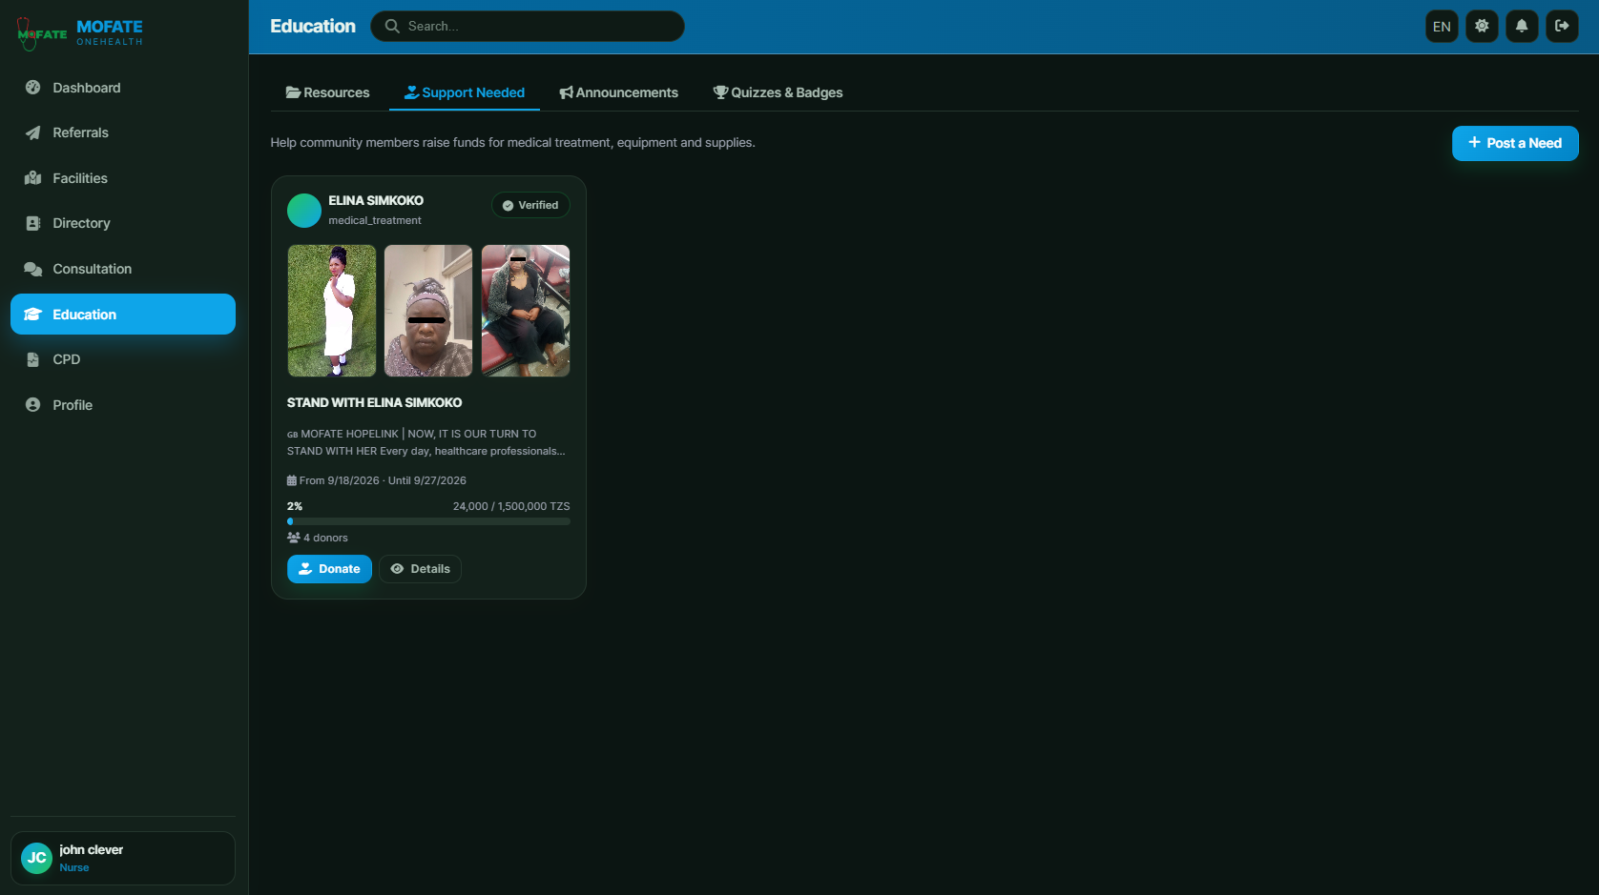
Task: Click the Facilities hospital map icon
Action: point(33,178)
